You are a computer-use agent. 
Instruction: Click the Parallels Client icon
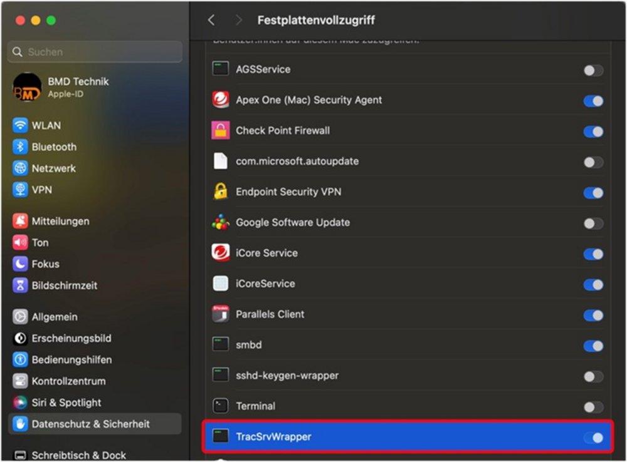coord(221,314)
